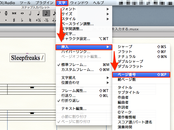Image resolution: width=174 pixels, height=130 pixels.
Task: Choose 行送り... menu item
Action: pyautogui.click(x=84, y=96)
